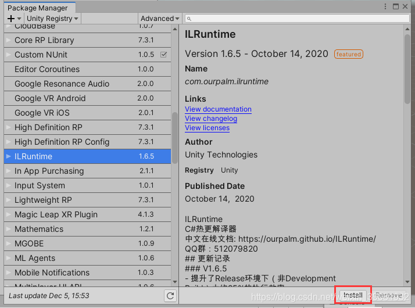
Task: Expand the Mobile Notifications entry
Action: coord(9,273)
